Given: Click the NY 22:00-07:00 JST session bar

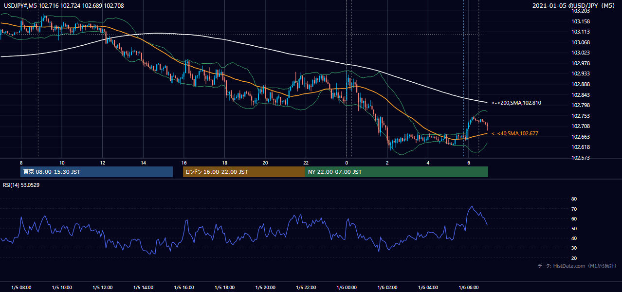Looking at the screenshot, I should pyautogui.click(x=397, y=172).
